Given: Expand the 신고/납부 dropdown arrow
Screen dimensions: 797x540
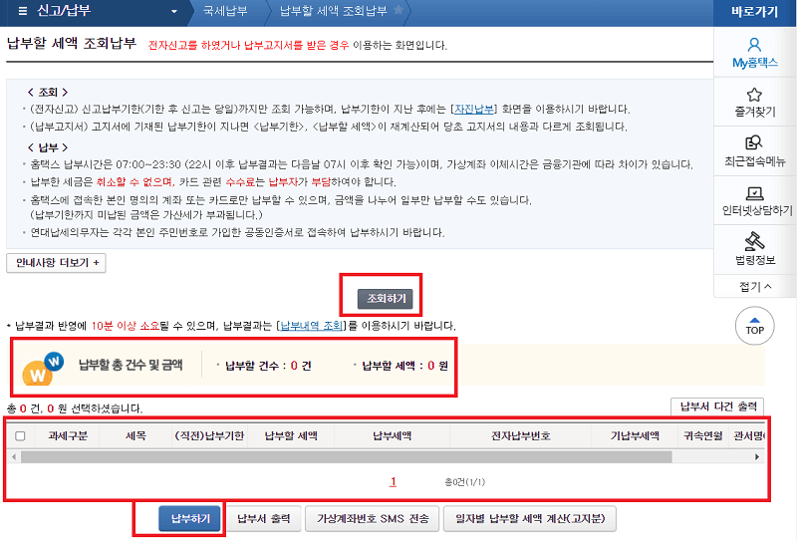Looking at the screenshot, I should [x=174, y=11].
